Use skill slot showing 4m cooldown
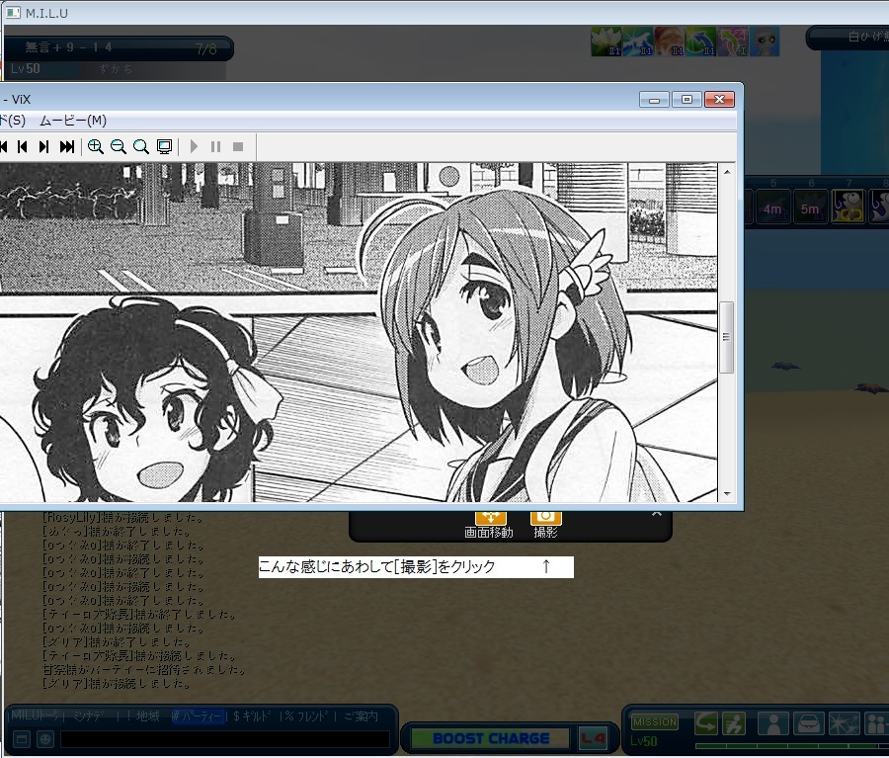Image resolution: width=889 pixels, height=758 pixels. tap(772, 208)
